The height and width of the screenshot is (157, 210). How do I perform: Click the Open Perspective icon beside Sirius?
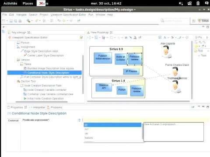point(194,21)
